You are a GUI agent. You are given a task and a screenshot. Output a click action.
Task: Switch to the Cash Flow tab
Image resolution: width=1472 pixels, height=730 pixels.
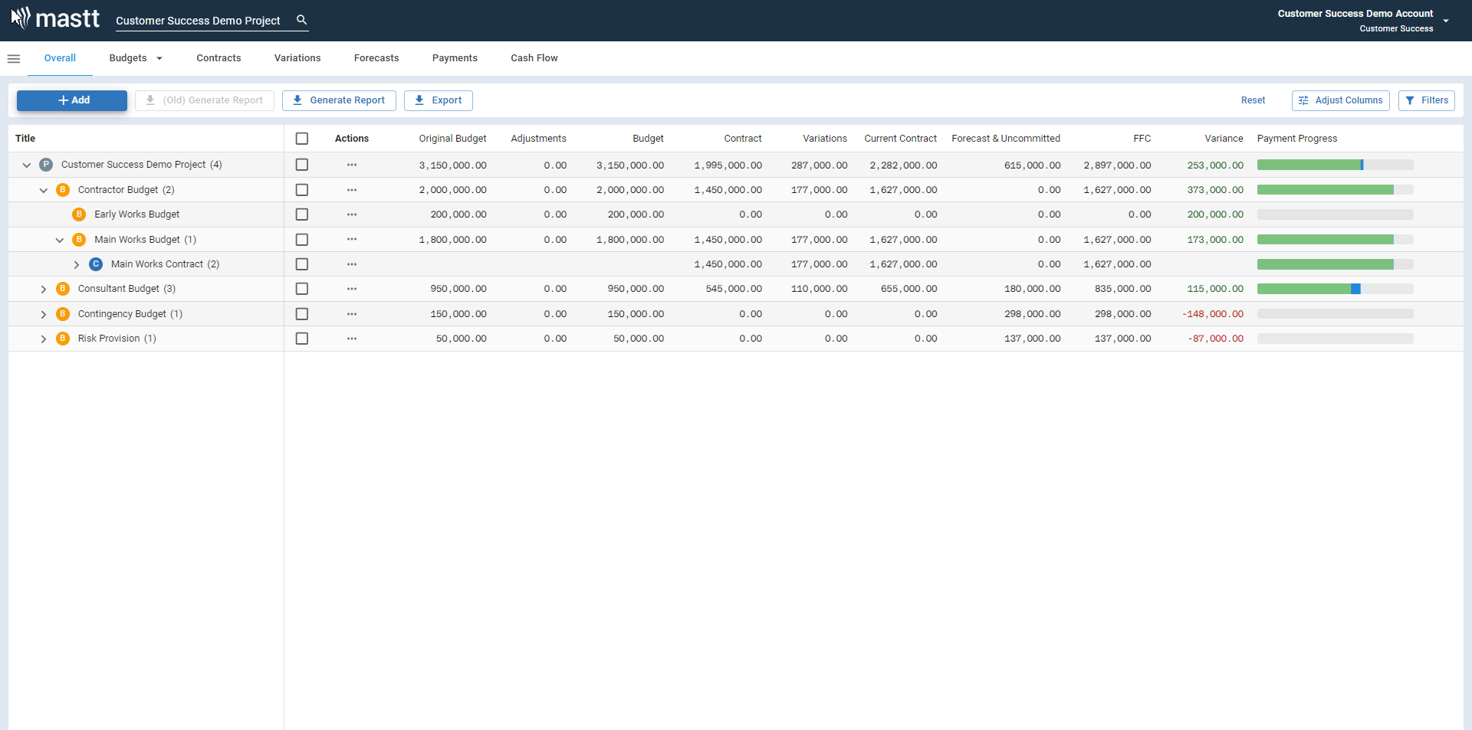(x=534, y=58)
